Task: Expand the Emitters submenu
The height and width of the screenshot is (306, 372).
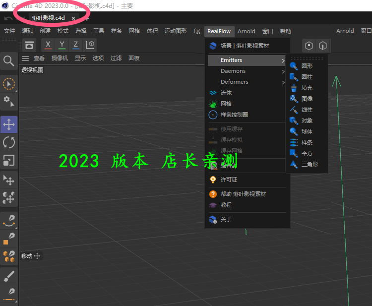Action: [247, 60]
